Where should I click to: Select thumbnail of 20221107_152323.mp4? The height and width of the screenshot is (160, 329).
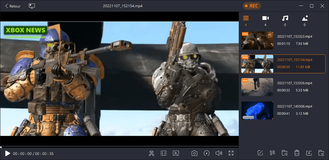tap(257, 40)
